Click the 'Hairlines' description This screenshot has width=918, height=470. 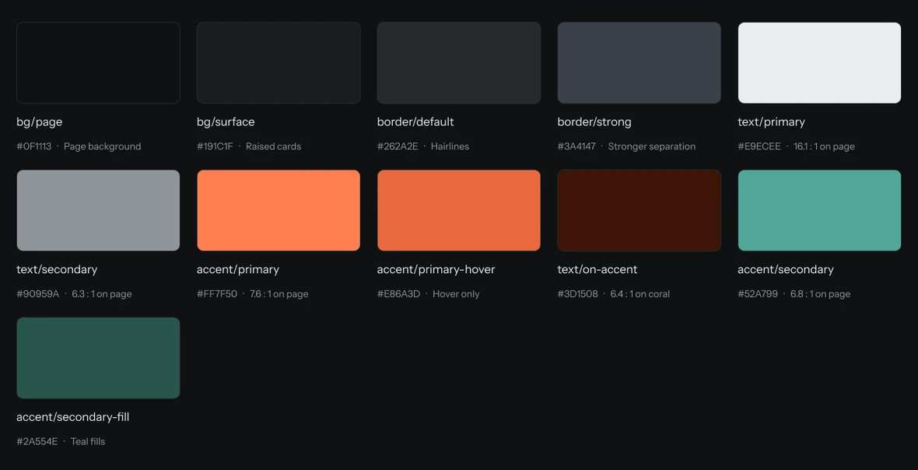(450, 146)
